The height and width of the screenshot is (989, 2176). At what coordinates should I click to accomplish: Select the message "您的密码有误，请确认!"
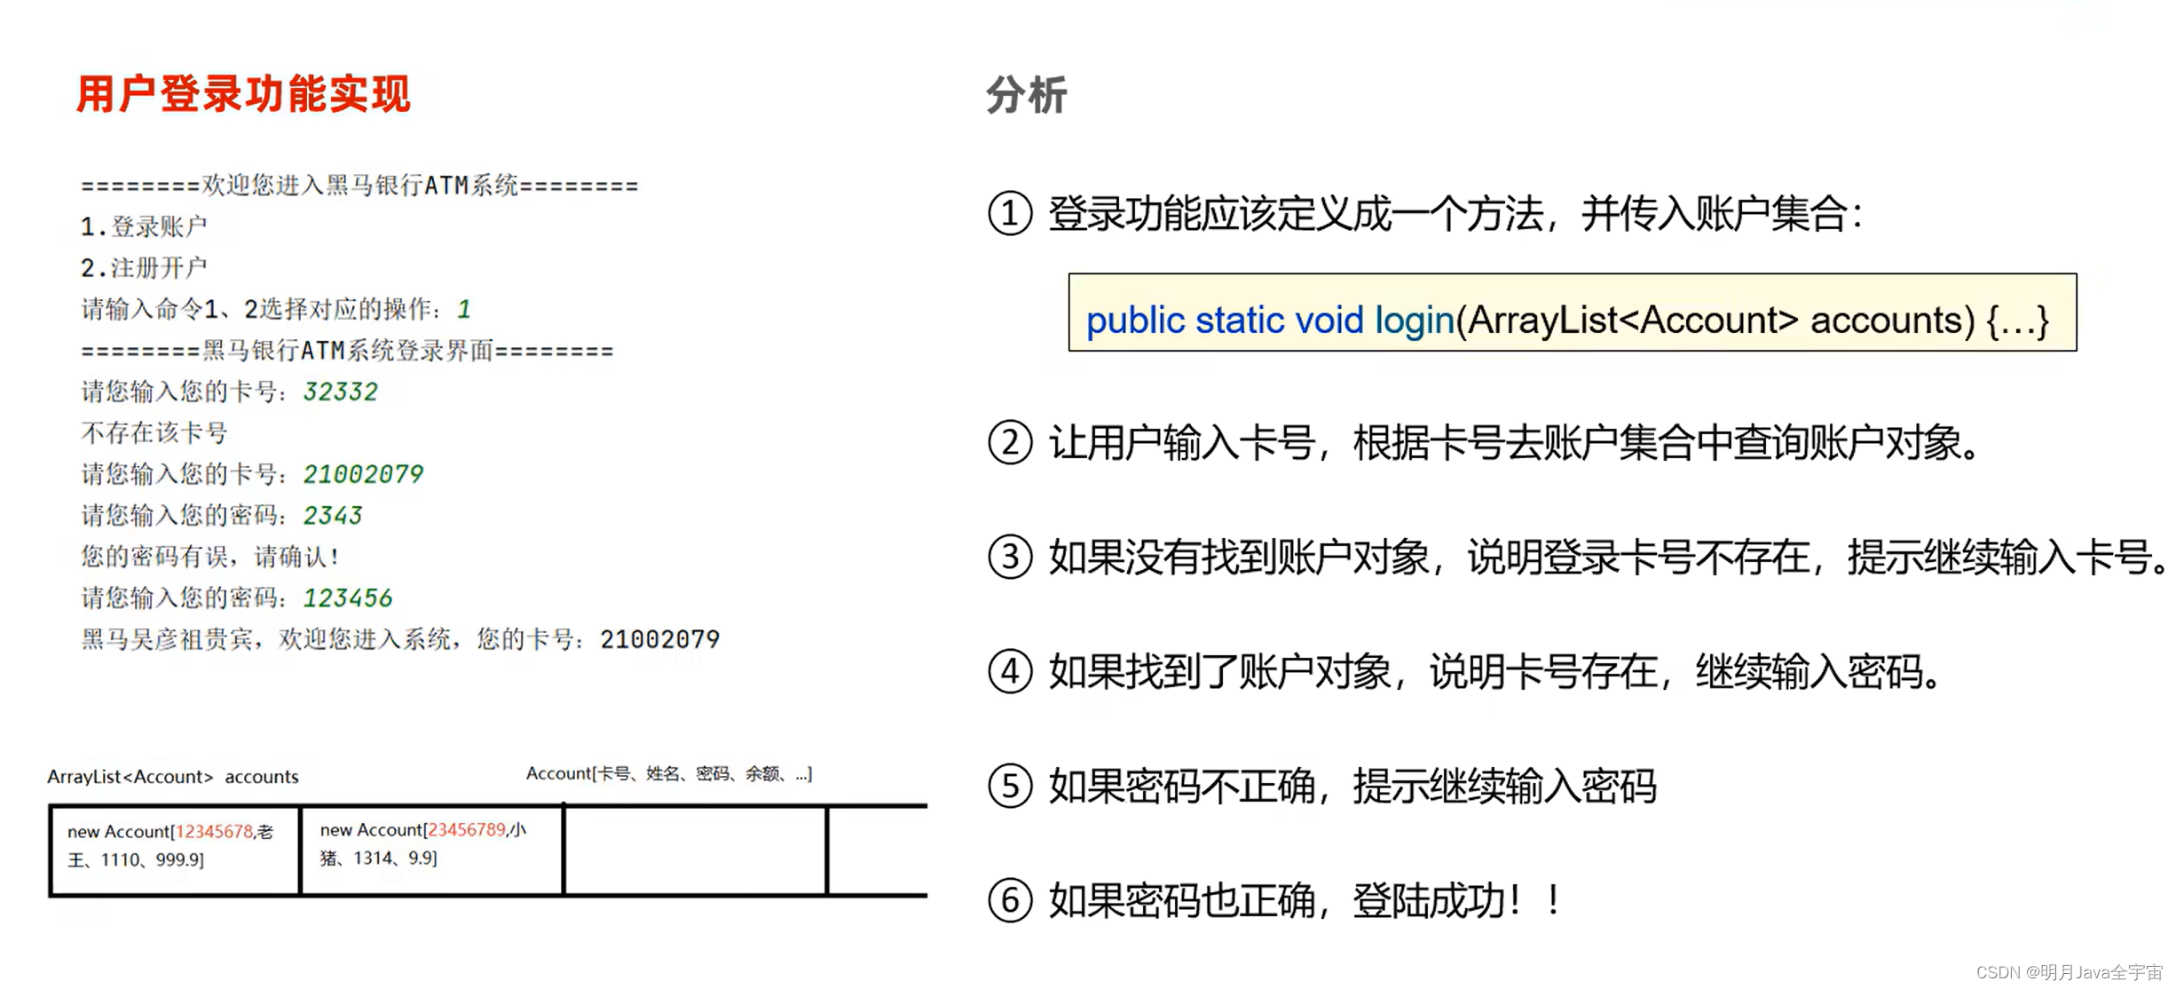click(210, 557)
